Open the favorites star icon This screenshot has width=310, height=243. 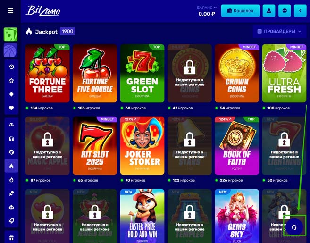pos(11,81)
